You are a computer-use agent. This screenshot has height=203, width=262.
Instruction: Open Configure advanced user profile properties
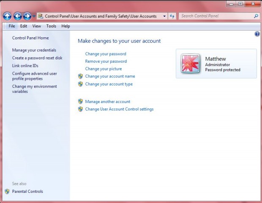[x=34, y=76]
